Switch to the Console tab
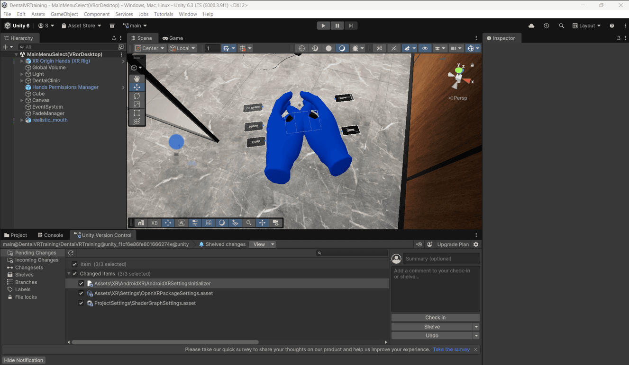 tap(50, 235)
